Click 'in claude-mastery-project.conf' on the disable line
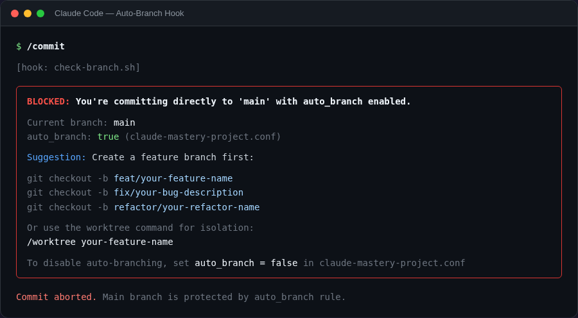 (x=384, y=263)
